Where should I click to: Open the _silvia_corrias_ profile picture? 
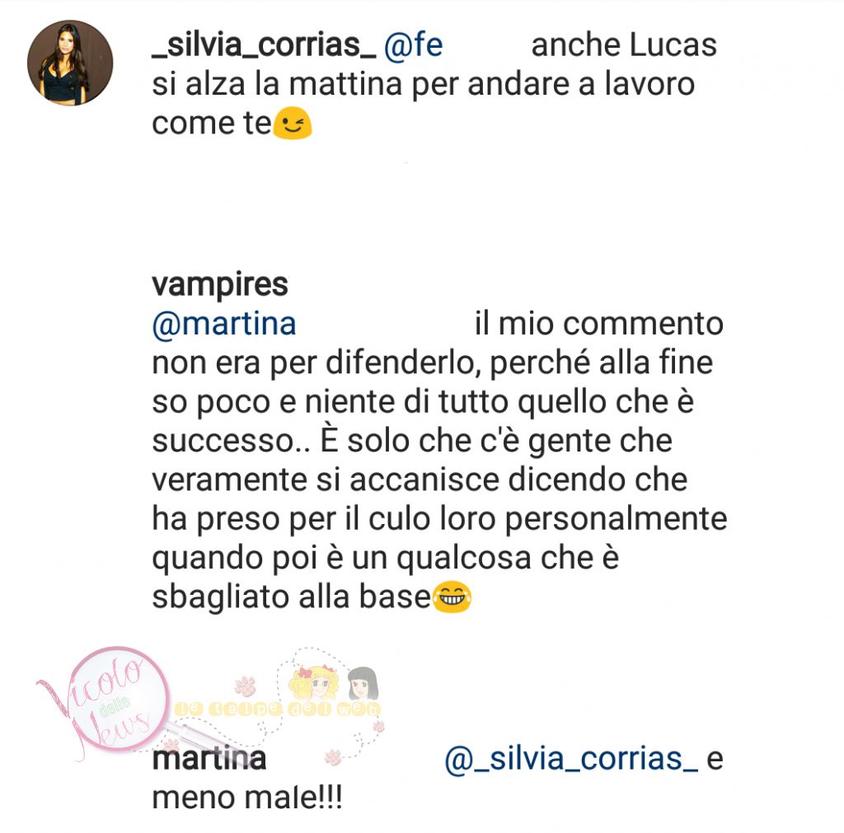coord(70,63)
